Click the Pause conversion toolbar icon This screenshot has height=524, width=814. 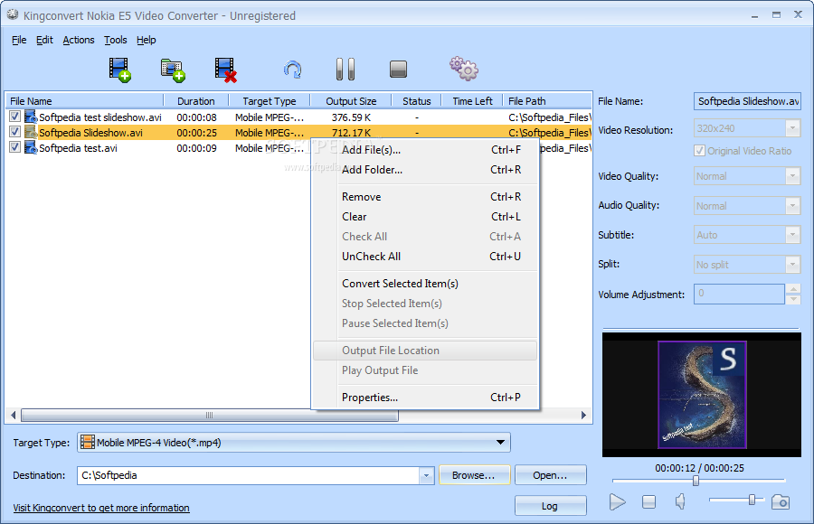tap(345, 69)
